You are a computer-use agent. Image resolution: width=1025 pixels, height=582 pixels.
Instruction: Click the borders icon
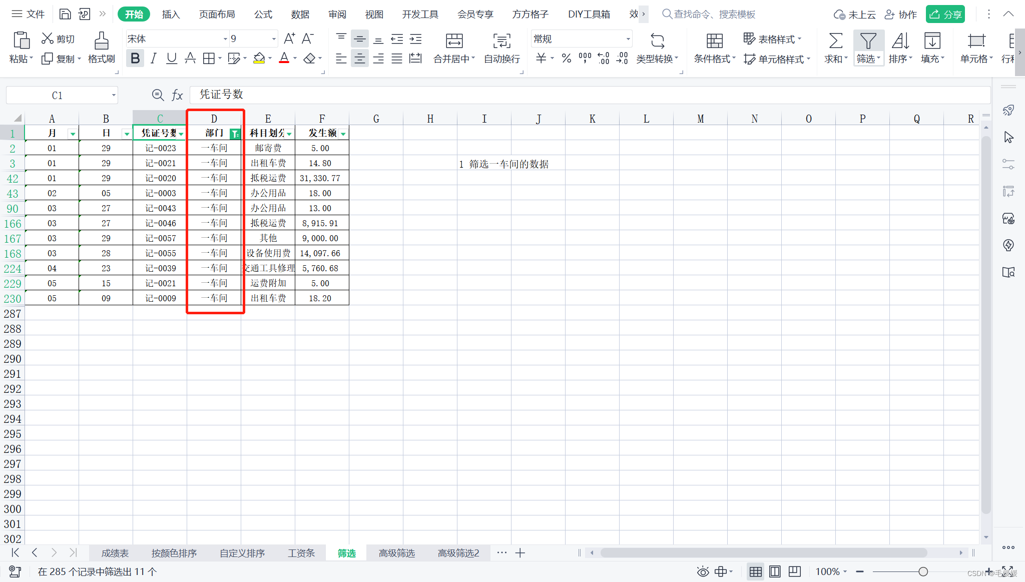pos(209,59)
